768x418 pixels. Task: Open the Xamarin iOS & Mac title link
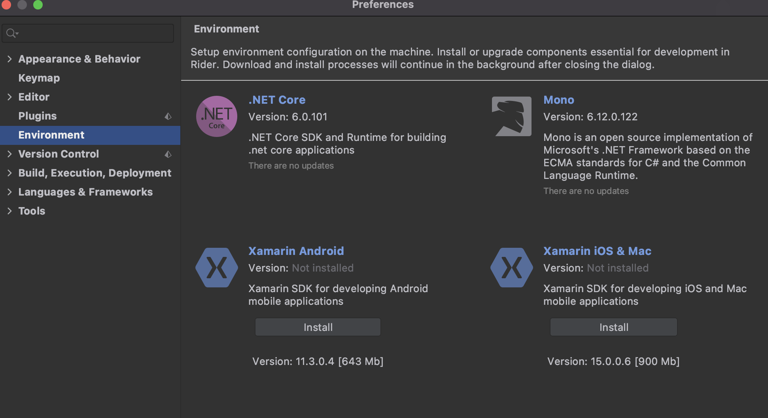pyautogui.click(x=597, y=251)
